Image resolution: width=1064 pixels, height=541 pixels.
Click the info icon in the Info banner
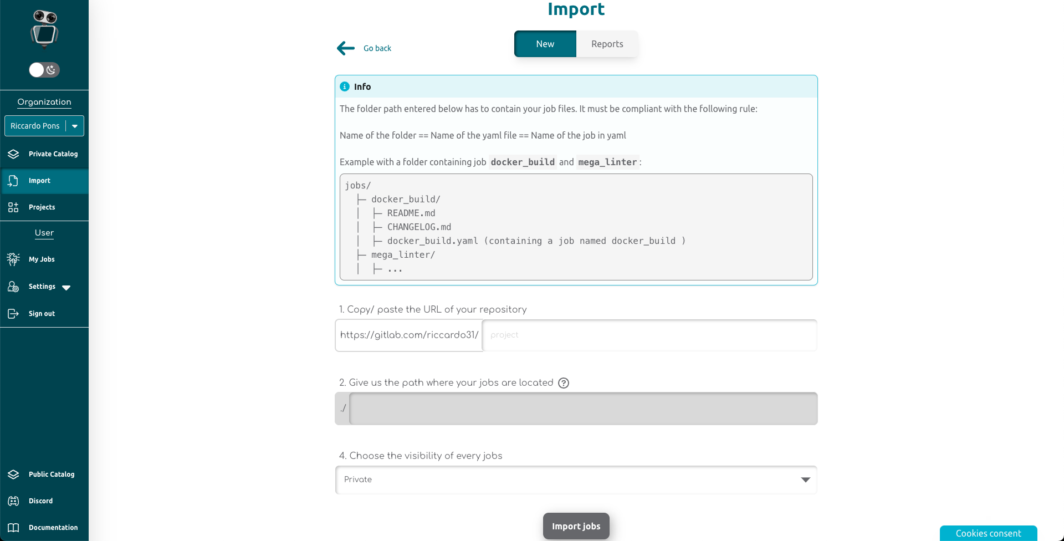(x=344, y=86)
